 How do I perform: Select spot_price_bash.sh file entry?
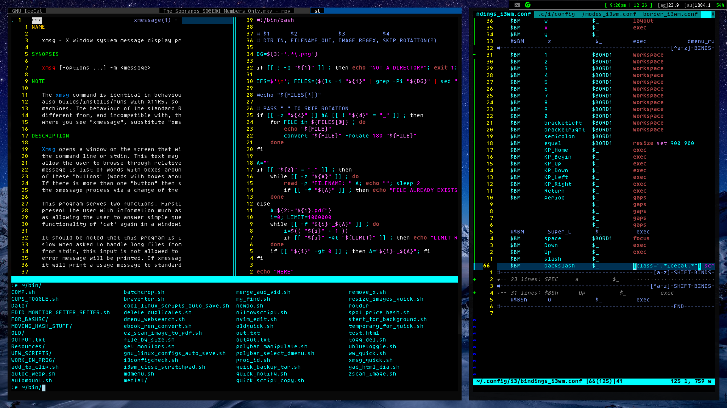(379, 313)
